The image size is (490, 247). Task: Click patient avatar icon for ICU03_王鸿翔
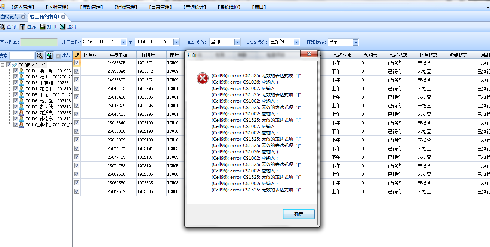click(22, 83)
